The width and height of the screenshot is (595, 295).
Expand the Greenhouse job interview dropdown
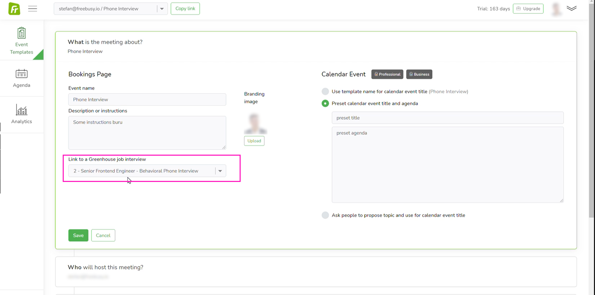point(220,171)
